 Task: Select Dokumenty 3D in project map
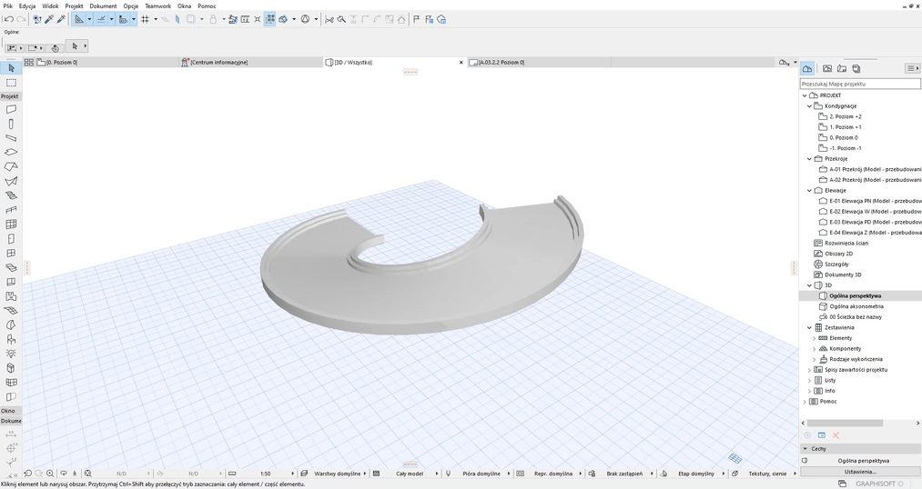pos(843,274)
